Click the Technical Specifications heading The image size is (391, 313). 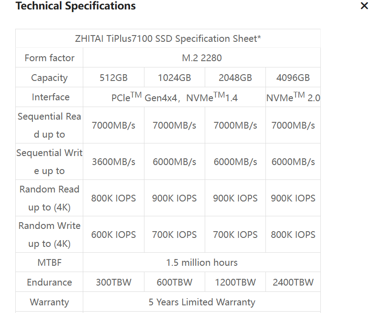click(76, 6)
